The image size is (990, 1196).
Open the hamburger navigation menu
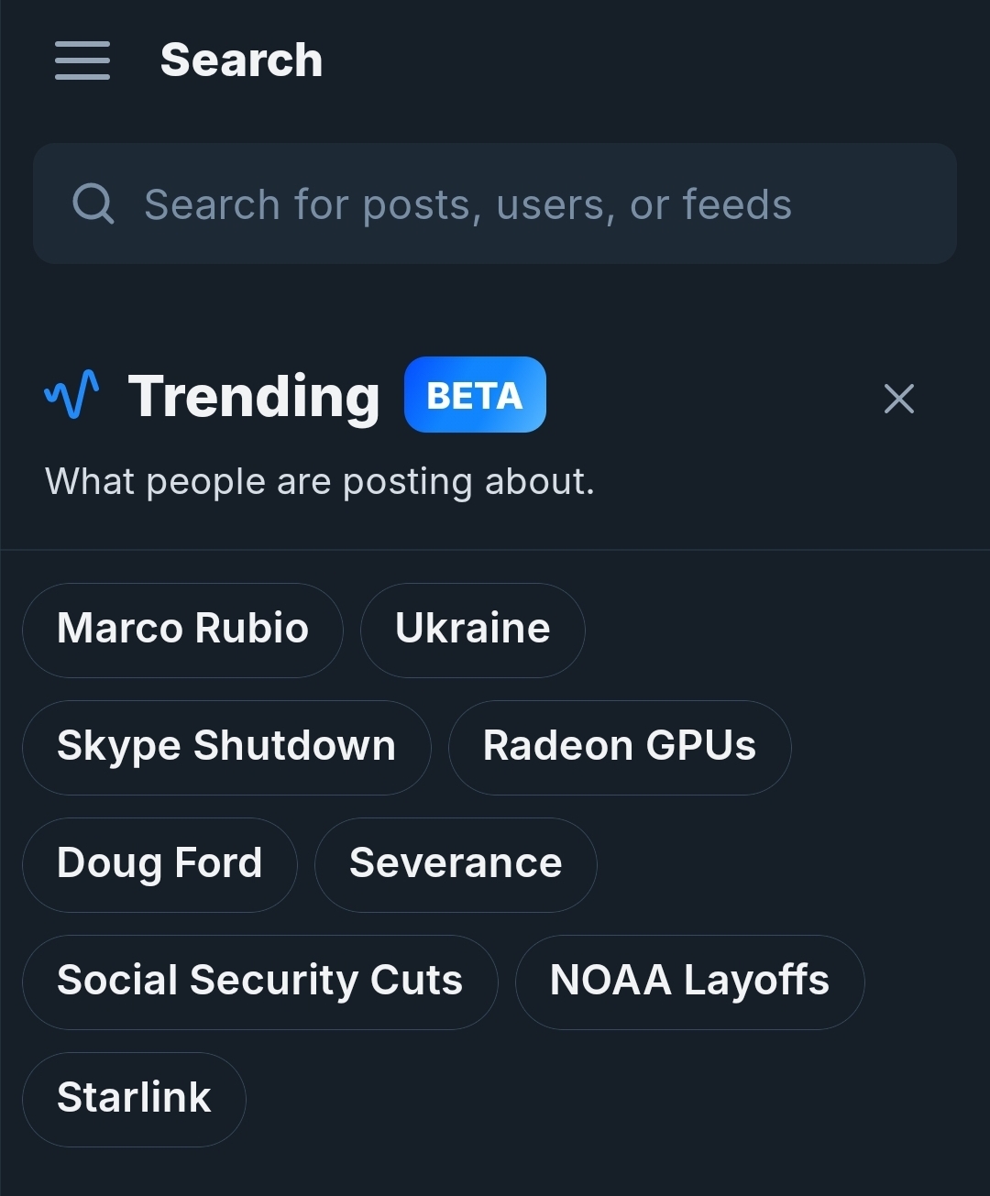click(82, 60)
